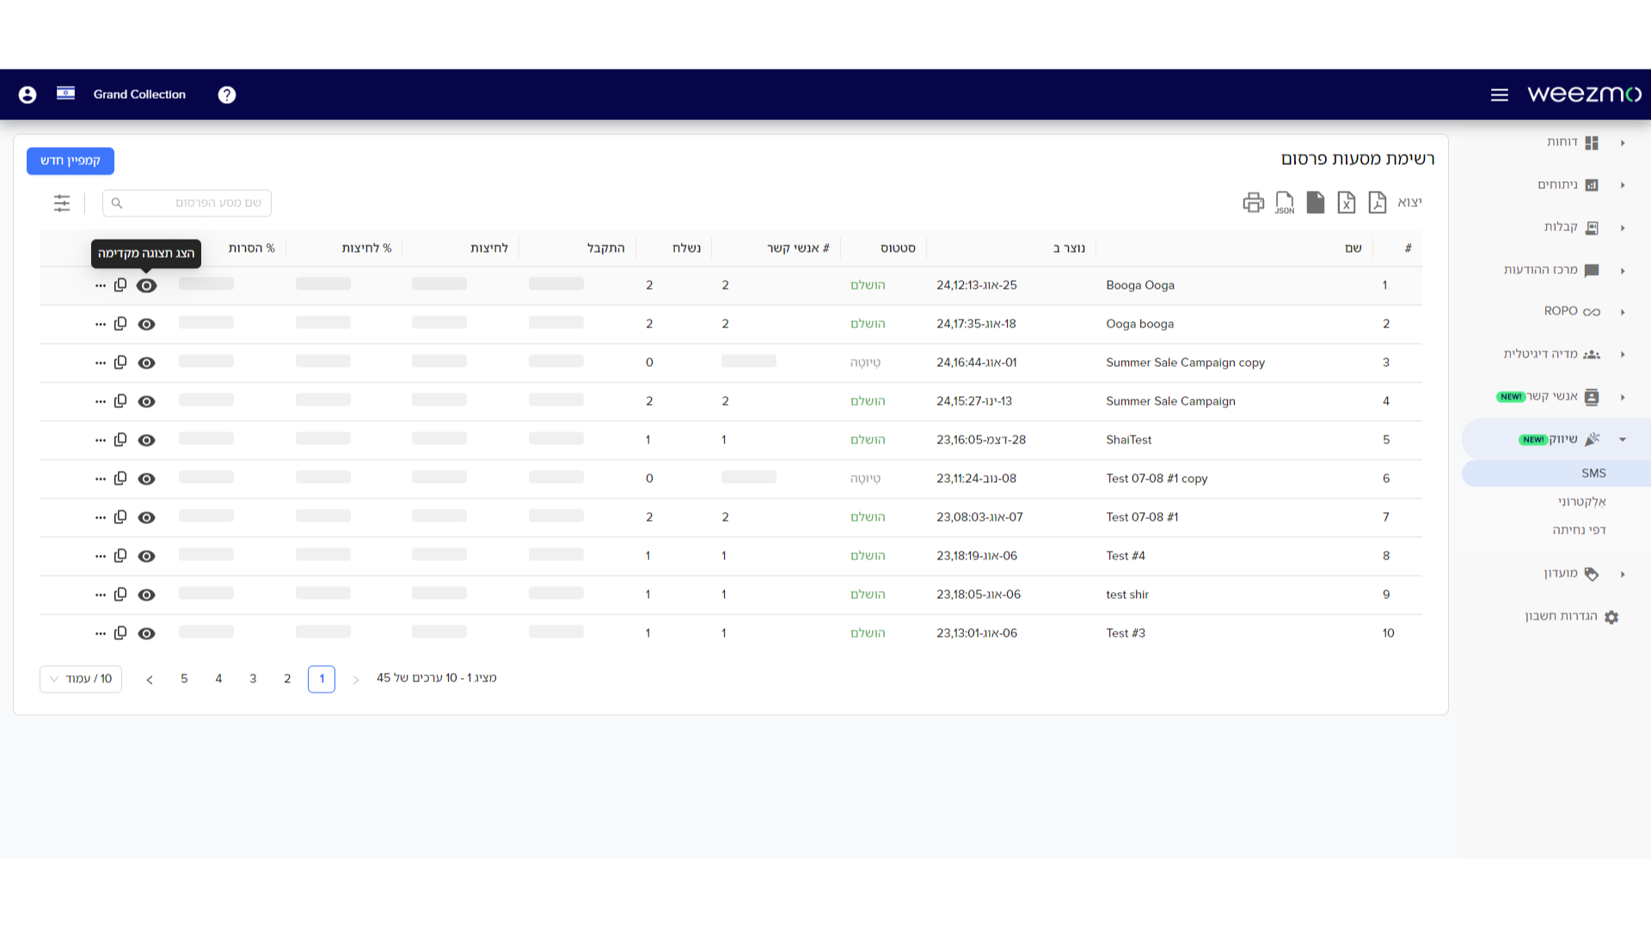Sort by the נוצר ב column header
The width and height of the screenshot is (1651, 928).
coord(1069,248)
